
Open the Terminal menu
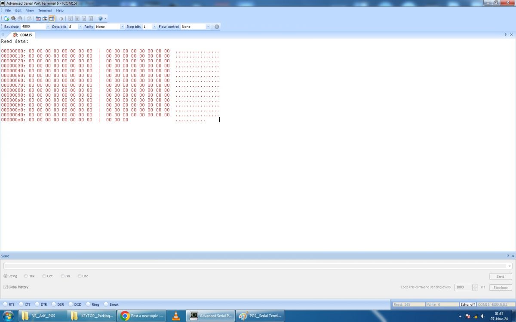(x=45, y=10)
